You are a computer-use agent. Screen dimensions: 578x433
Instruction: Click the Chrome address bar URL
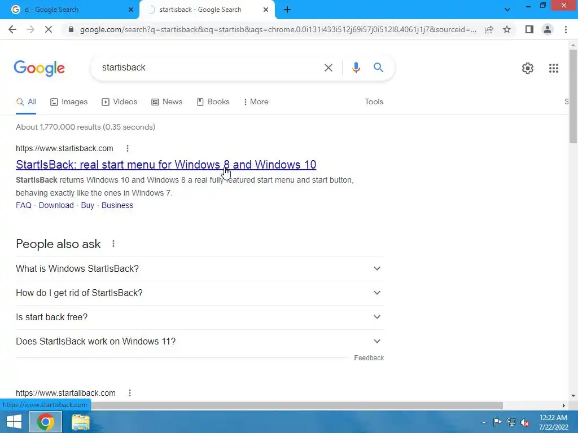[278, 29]
